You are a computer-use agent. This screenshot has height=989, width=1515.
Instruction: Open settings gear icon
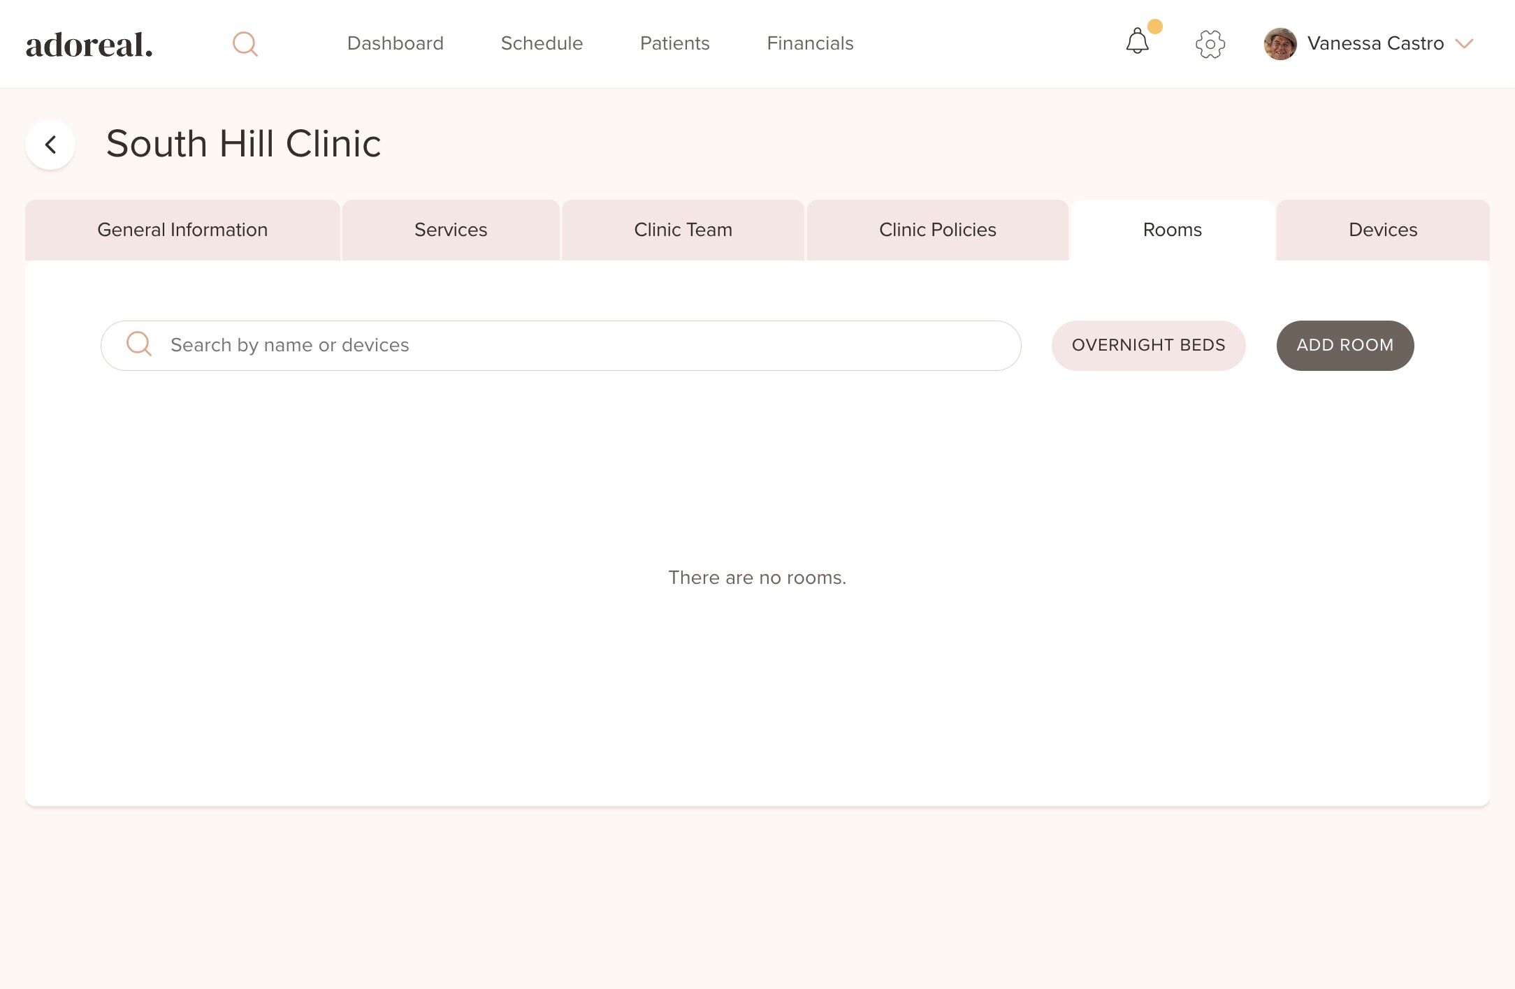click(1210, 44)
